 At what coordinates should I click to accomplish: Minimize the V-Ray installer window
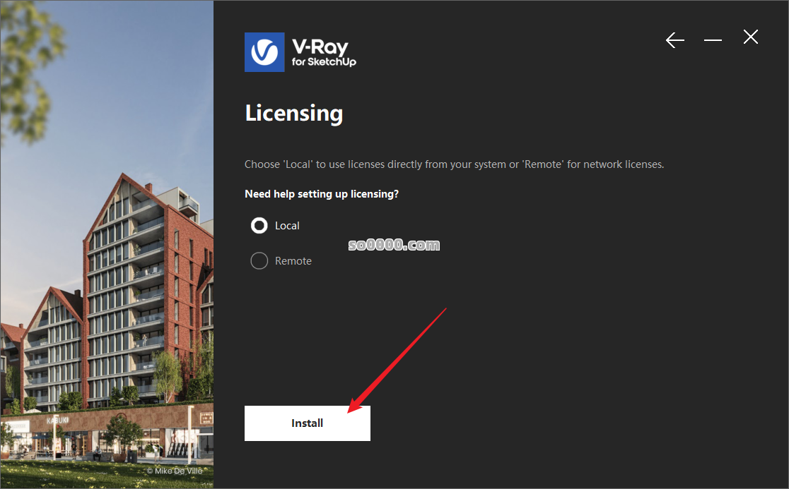713,40
